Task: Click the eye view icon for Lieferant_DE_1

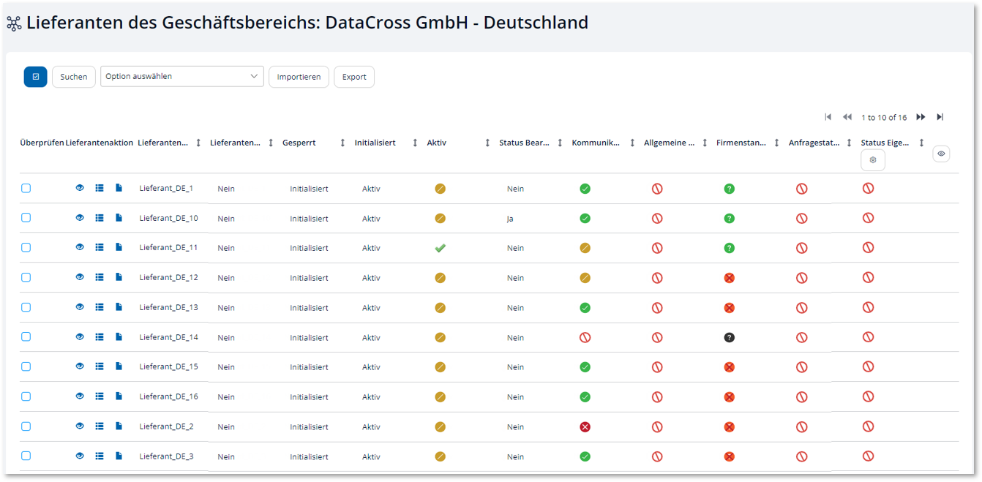Action: pos(80,188)
